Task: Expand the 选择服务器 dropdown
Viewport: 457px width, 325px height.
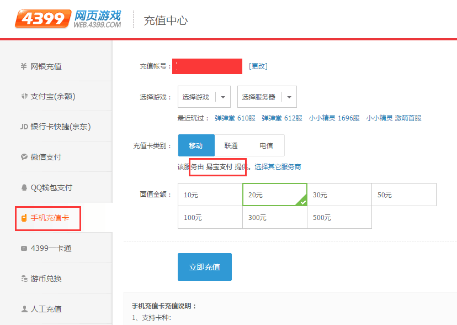Action: (x=267, y=97)
